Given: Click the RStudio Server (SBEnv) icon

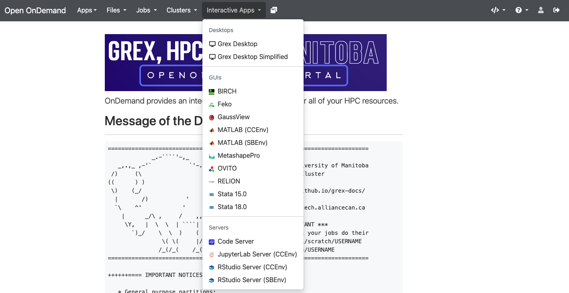Looking at the screenshot, I should [x=212, y=280].
